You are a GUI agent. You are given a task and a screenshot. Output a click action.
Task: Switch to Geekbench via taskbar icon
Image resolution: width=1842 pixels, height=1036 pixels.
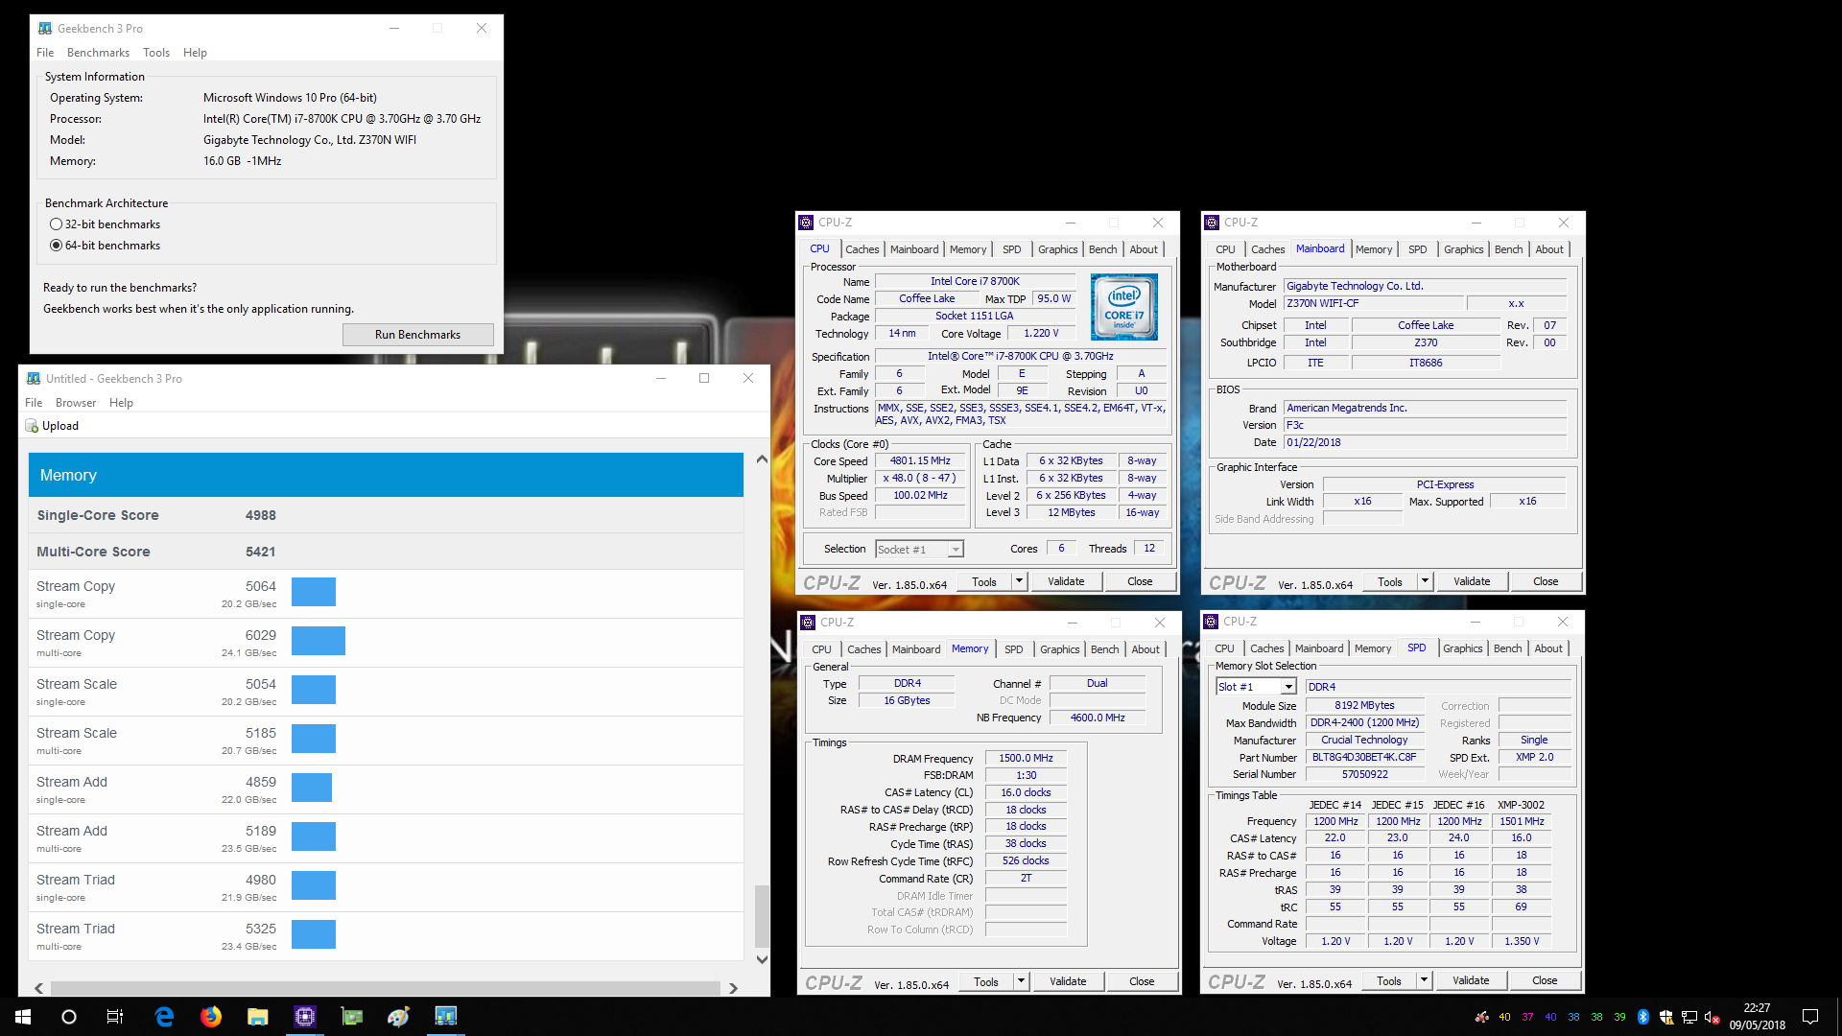point(446,1017)
